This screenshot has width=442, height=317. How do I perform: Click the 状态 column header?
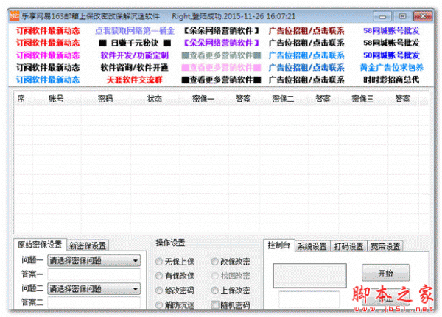[x=155, y=99]
